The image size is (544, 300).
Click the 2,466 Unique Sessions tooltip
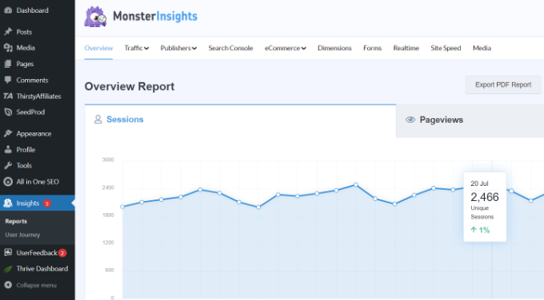click(x=485, y=207)
